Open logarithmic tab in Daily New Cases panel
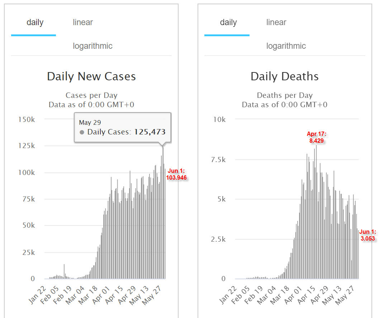384x318 pixels. (x=93, y=46)
